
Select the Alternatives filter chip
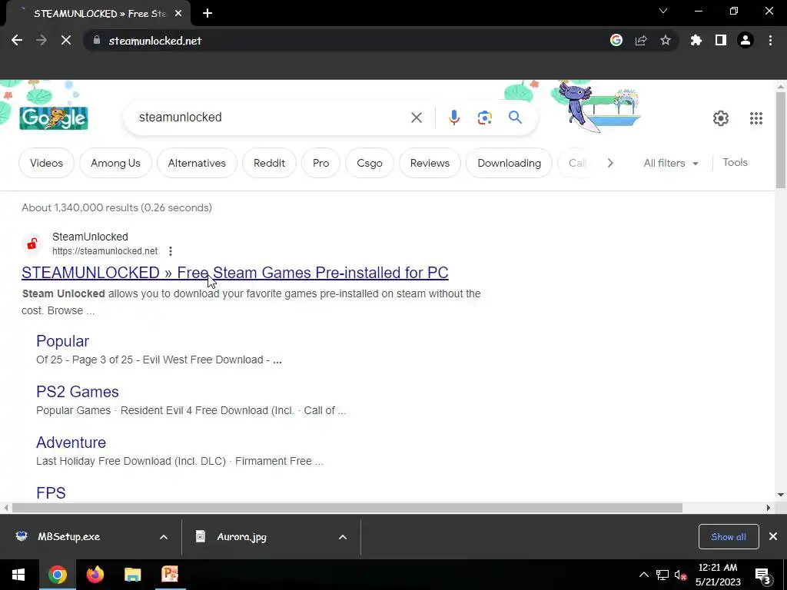(x=197, y=163)
